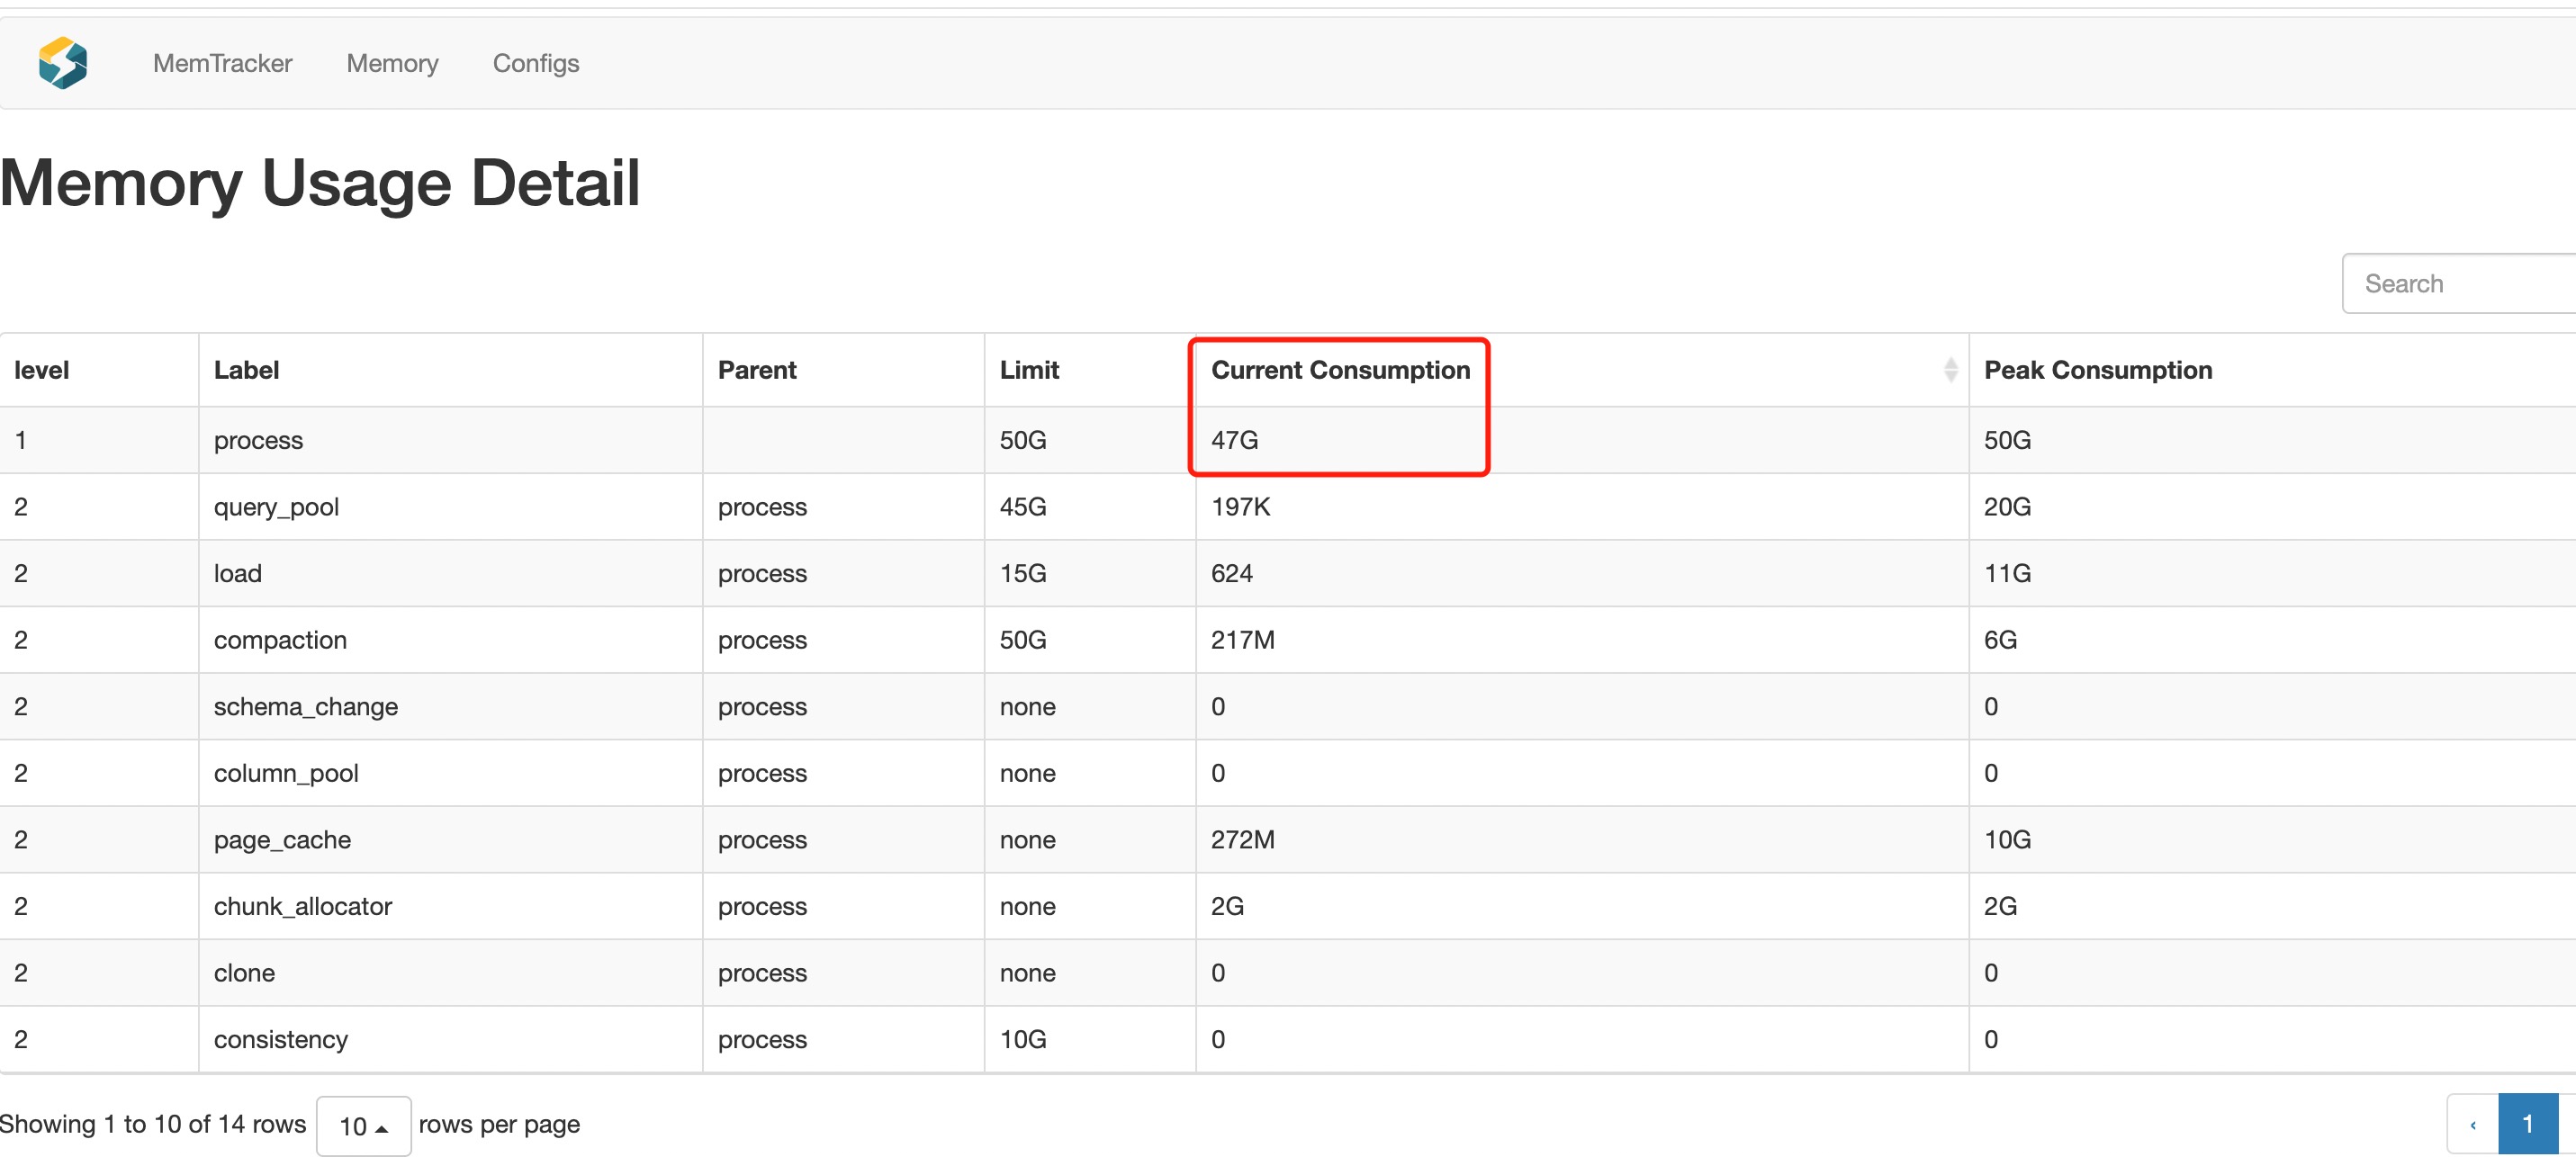
Task: Open the Memory menu item
Action: [392, 63]
